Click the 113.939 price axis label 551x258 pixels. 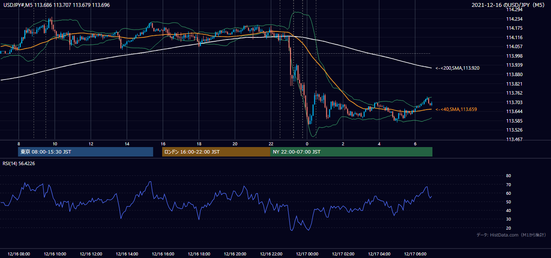[514, 65]
